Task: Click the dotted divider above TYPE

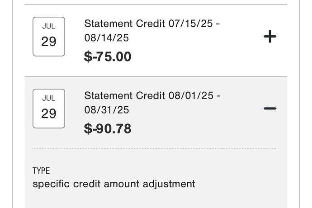Action: pyautogui.click(x=154, y=149)
